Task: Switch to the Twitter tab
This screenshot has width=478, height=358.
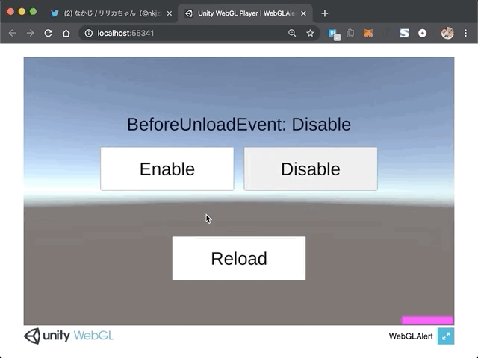Action: pyautogui.click(x=111, y=13)
